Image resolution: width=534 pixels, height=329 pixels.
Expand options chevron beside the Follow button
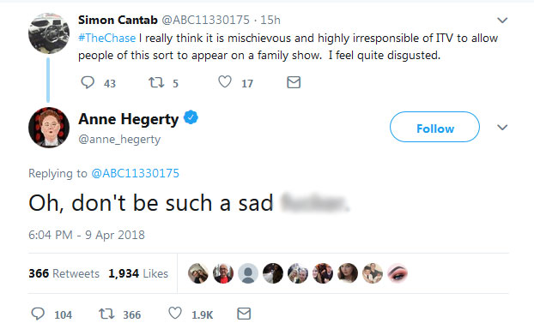point(502,128)
